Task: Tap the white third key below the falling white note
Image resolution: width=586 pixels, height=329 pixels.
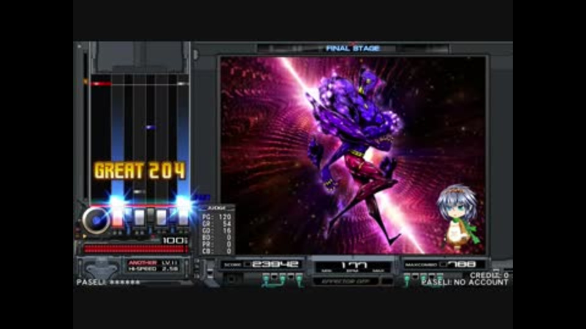Action: coord(139,218)
